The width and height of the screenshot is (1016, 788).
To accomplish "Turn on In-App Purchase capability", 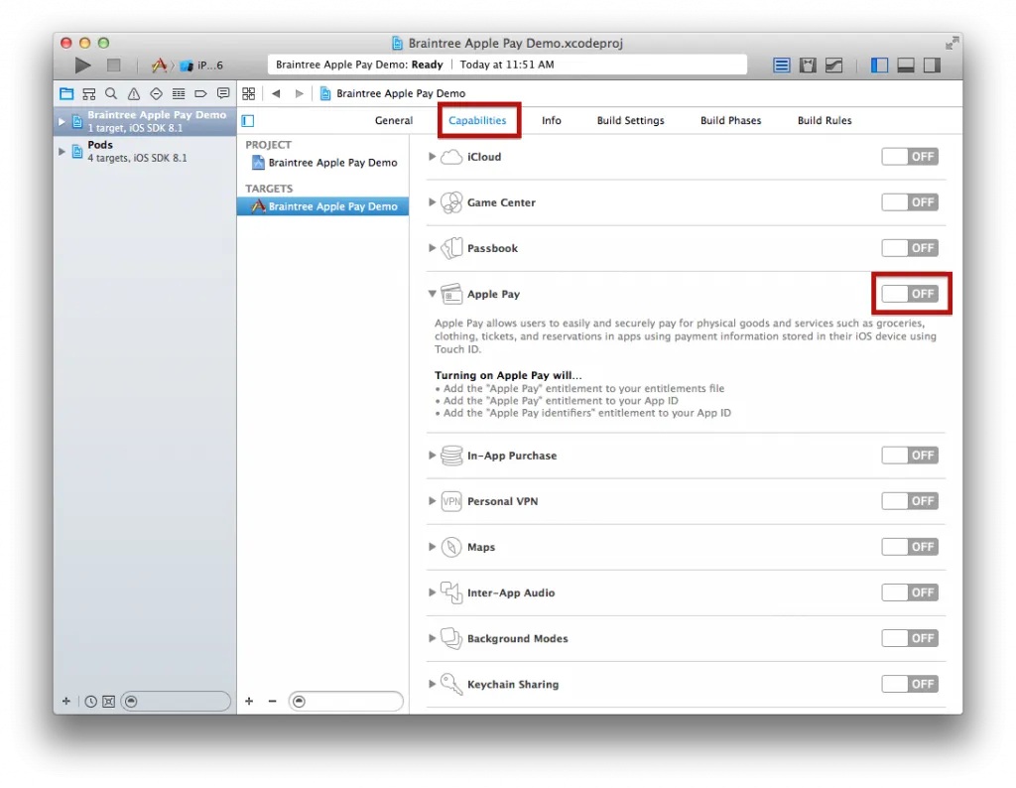I will (909, 455).
